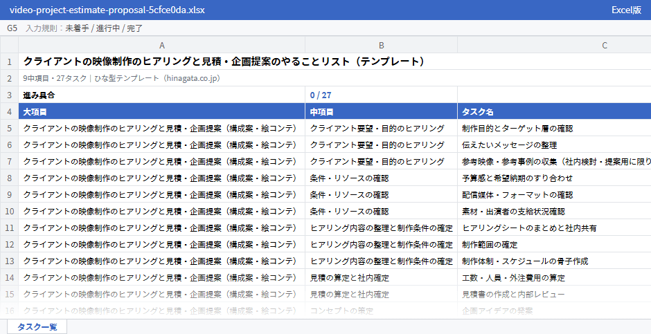Image resolution: width=651 pixels, height=334 pixels.
Task: Click row 5 cell クライアント要望・目的のヒアリング
Action: 381,128
